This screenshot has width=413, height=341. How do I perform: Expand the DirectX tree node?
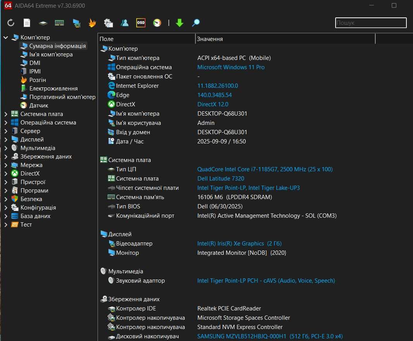pyautogui.click(x=5, y=174)
